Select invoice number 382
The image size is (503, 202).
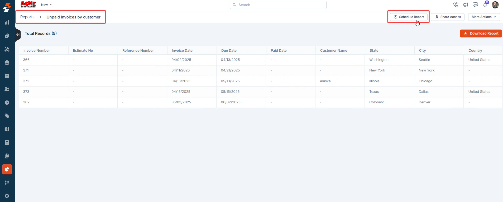tap(26, 102)
